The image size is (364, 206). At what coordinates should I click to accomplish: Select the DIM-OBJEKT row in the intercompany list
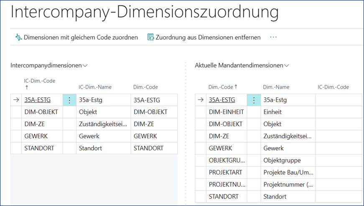pyautogui.click(x=41, y=112)
